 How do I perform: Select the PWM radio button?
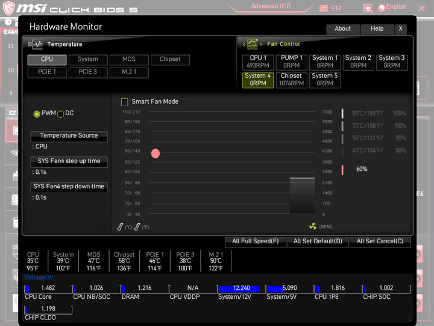point(37,114)
